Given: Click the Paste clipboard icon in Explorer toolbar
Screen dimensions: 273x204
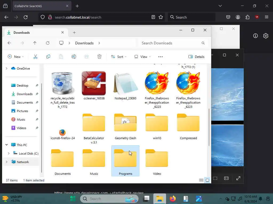Looking at the screenshot, I should click(61, 57).
